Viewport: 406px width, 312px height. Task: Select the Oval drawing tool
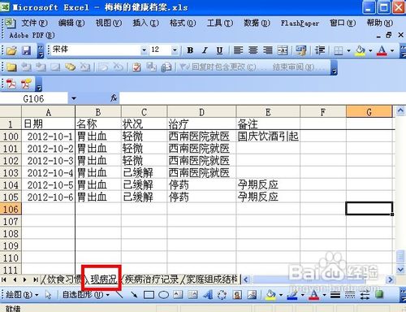(x=163, y=295)
